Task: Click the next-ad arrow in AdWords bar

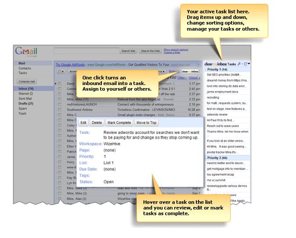Action: click(x=198, y=64)
